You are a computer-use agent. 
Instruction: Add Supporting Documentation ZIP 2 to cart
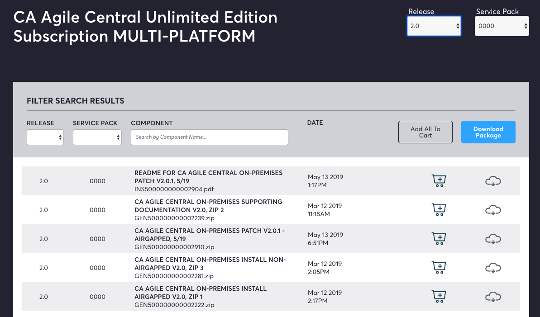439,210
